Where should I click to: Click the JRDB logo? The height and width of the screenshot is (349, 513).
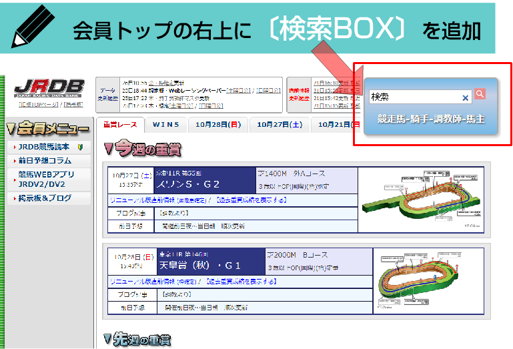point(49,88)
